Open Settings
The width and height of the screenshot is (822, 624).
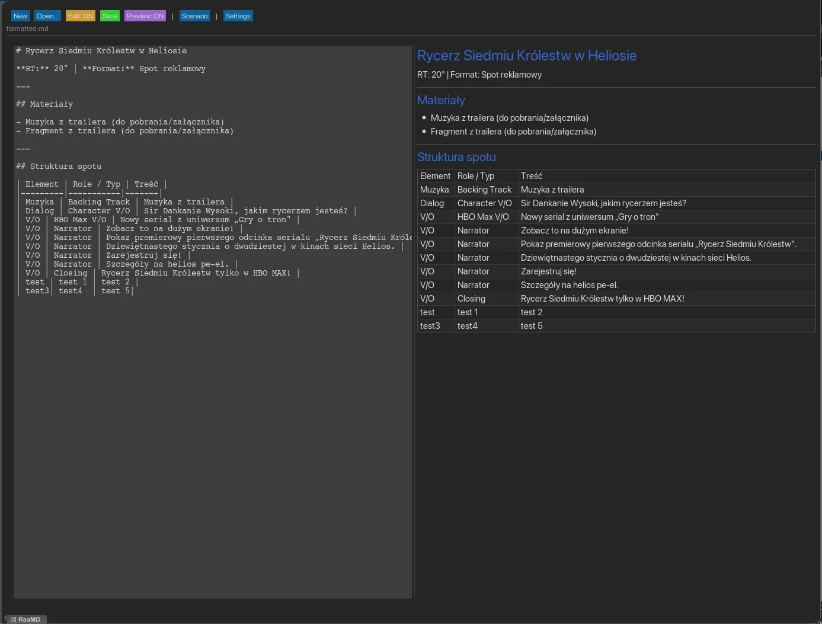click(x=238, y=16)
